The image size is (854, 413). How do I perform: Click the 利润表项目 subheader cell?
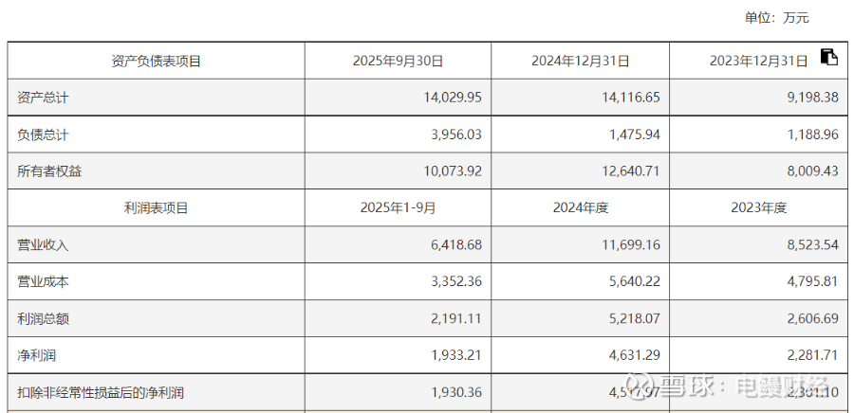click(157, 208)
